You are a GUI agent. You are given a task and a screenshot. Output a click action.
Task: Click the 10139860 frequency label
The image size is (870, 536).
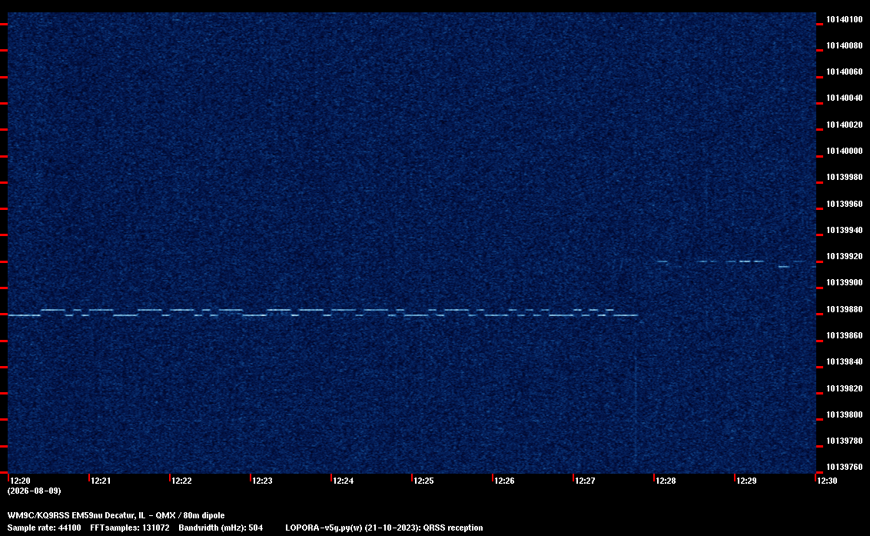[x=845, y=335]
